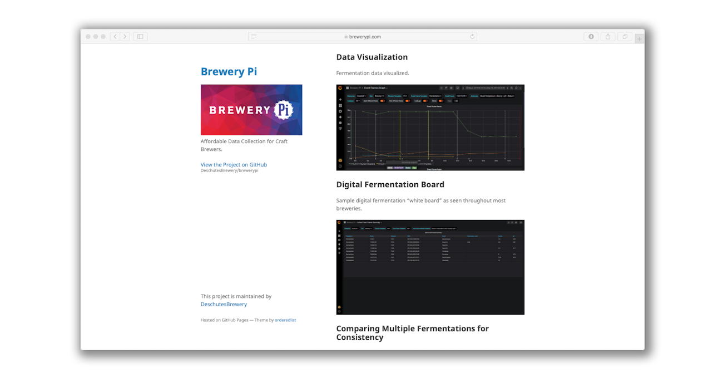723x377 pixels.
Task: Open the FV element template selector
Action: 405,96
